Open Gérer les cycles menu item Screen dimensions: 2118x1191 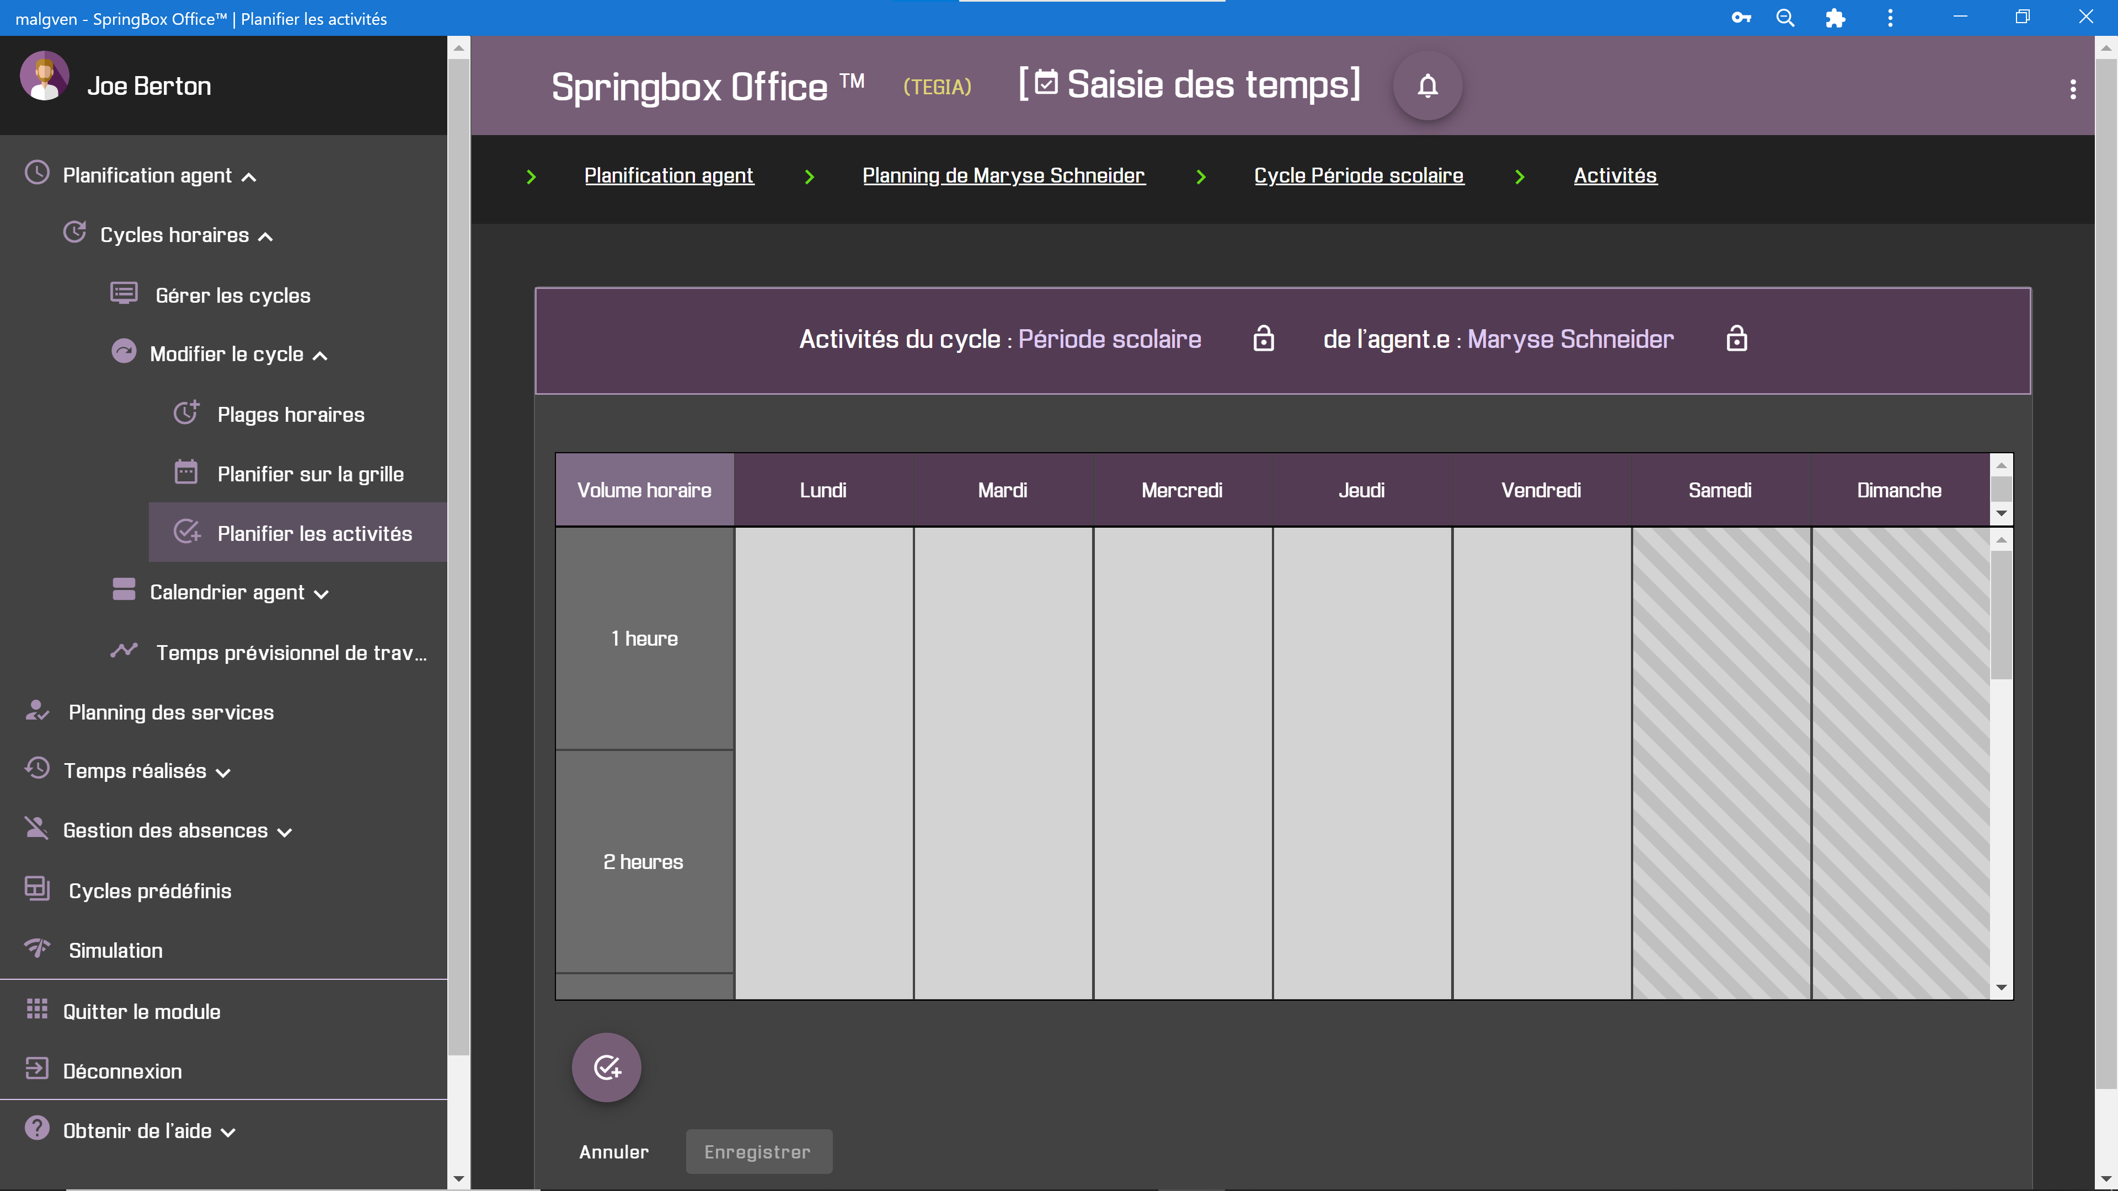[x=233, y=295]
